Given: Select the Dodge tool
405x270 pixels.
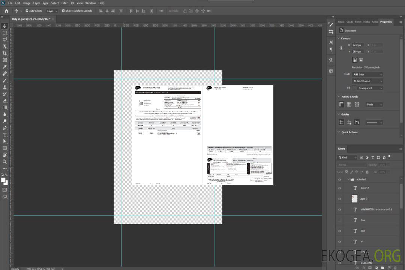Looking at the screenshot, I should (4, 121).
